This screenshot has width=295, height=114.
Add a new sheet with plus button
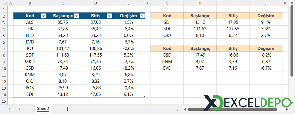(x=67, y=109)
